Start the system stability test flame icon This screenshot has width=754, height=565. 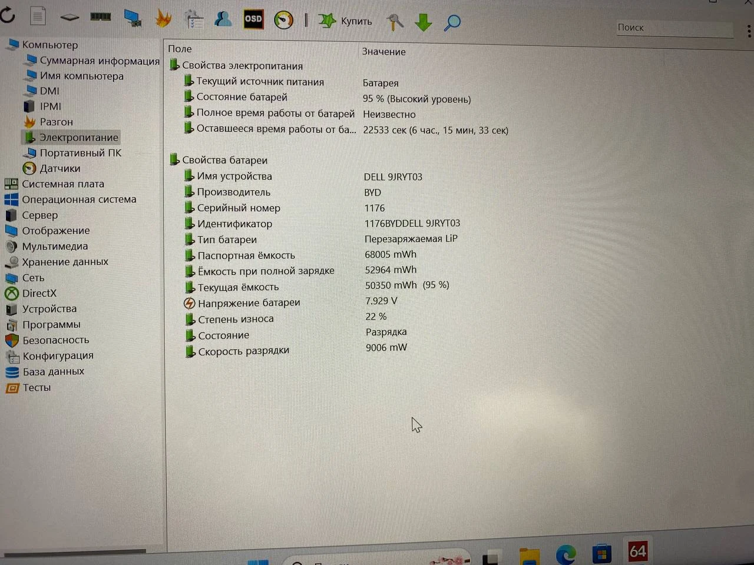point(163,19)
